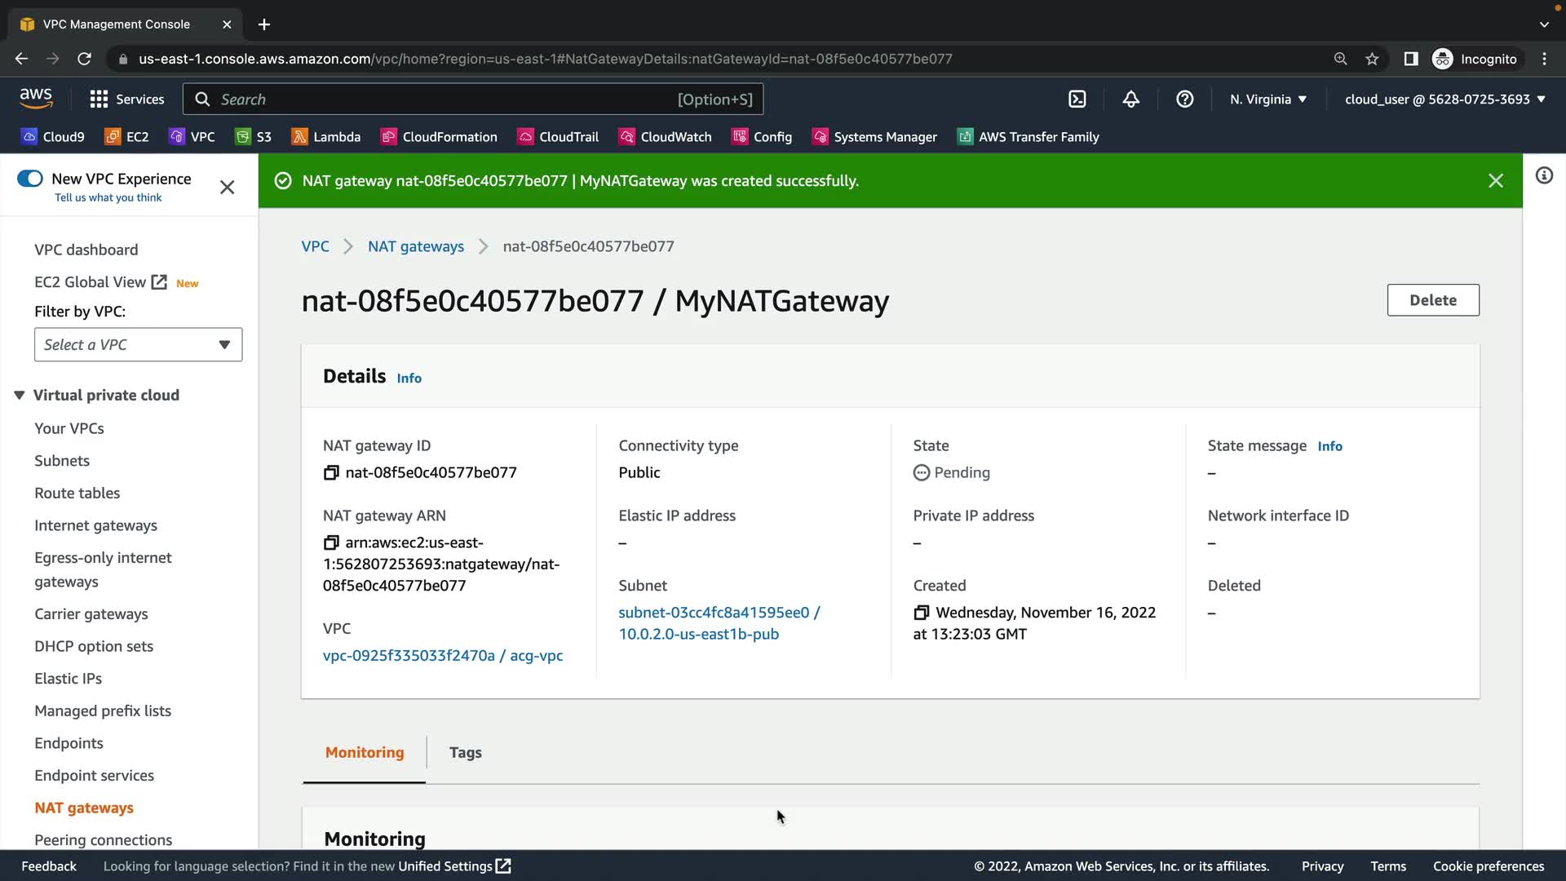Click the notifications bell icon
The image size is (1566, 881).
(1130, 100)
